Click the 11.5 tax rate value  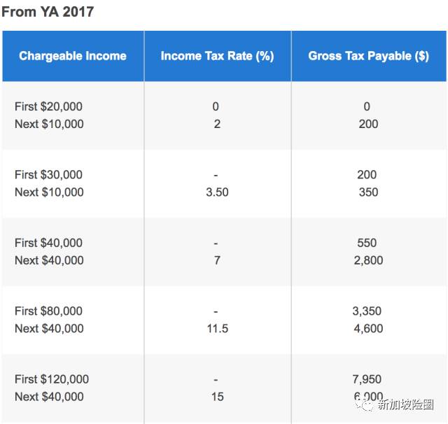click(217, 328)
